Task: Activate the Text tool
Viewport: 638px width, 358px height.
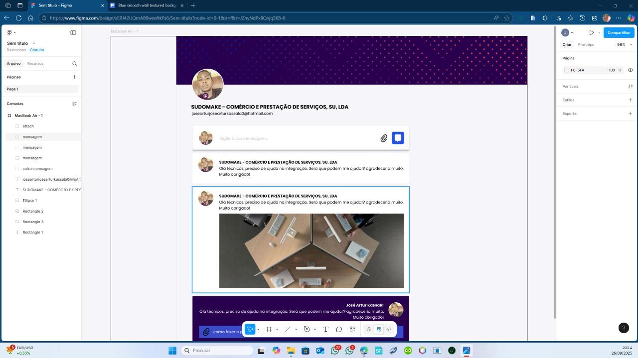Action: point(325,329)
